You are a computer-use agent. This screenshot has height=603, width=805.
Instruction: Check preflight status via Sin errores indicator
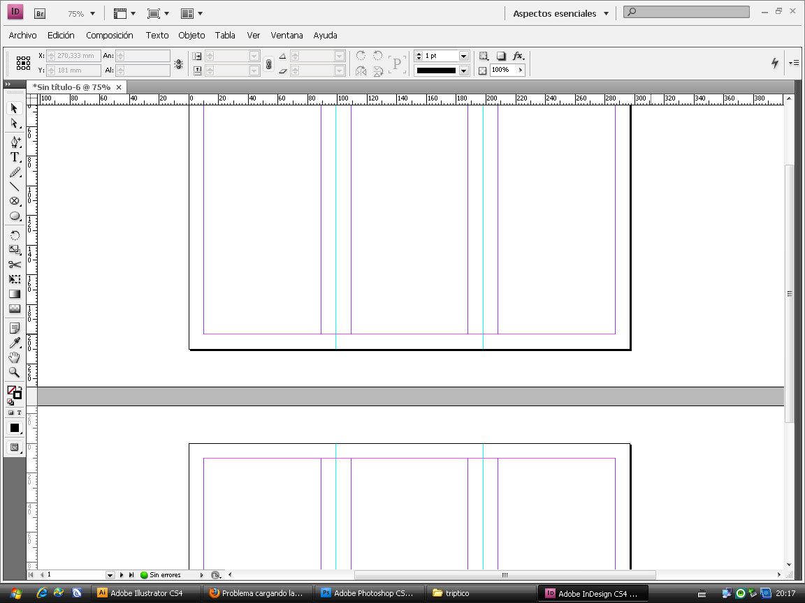(159, 574)
